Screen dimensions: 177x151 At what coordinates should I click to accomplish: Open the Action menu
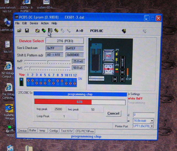45,23
